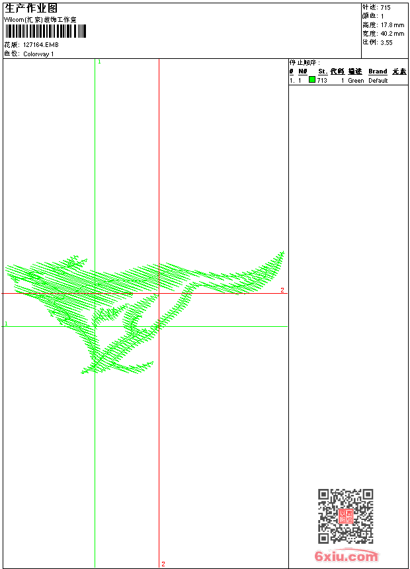Image resolution: width=410 pixels, height=569 pixels.
Task: Click the red marker '2' at the bottom
Action: pyautogui.click(x=163, y=564)
